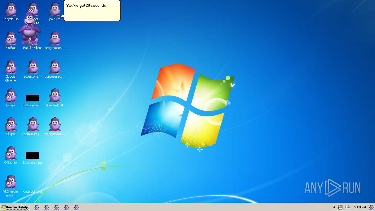Image resolution: width=375 pixels, height=211 pixels.
Task: Open the volume speaker tray icon
Action: click(347, 207)
